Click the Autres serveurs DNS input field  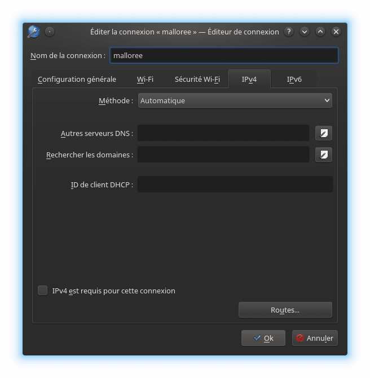(x=223, y=133)
